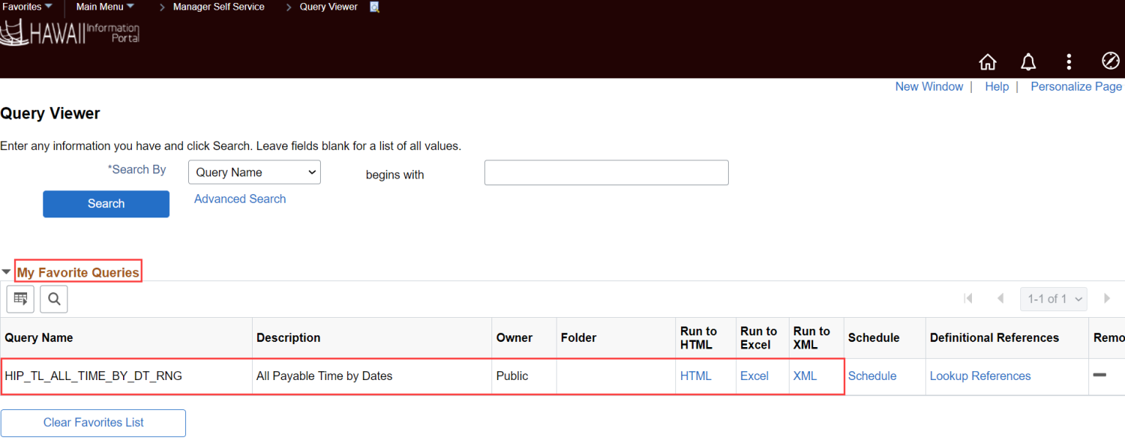1125x443 pixels.
Task: Click the remove dash for HIP_TL_ALL_TIME_BY_DT_RNG
Action: (x=1099, y=376)
